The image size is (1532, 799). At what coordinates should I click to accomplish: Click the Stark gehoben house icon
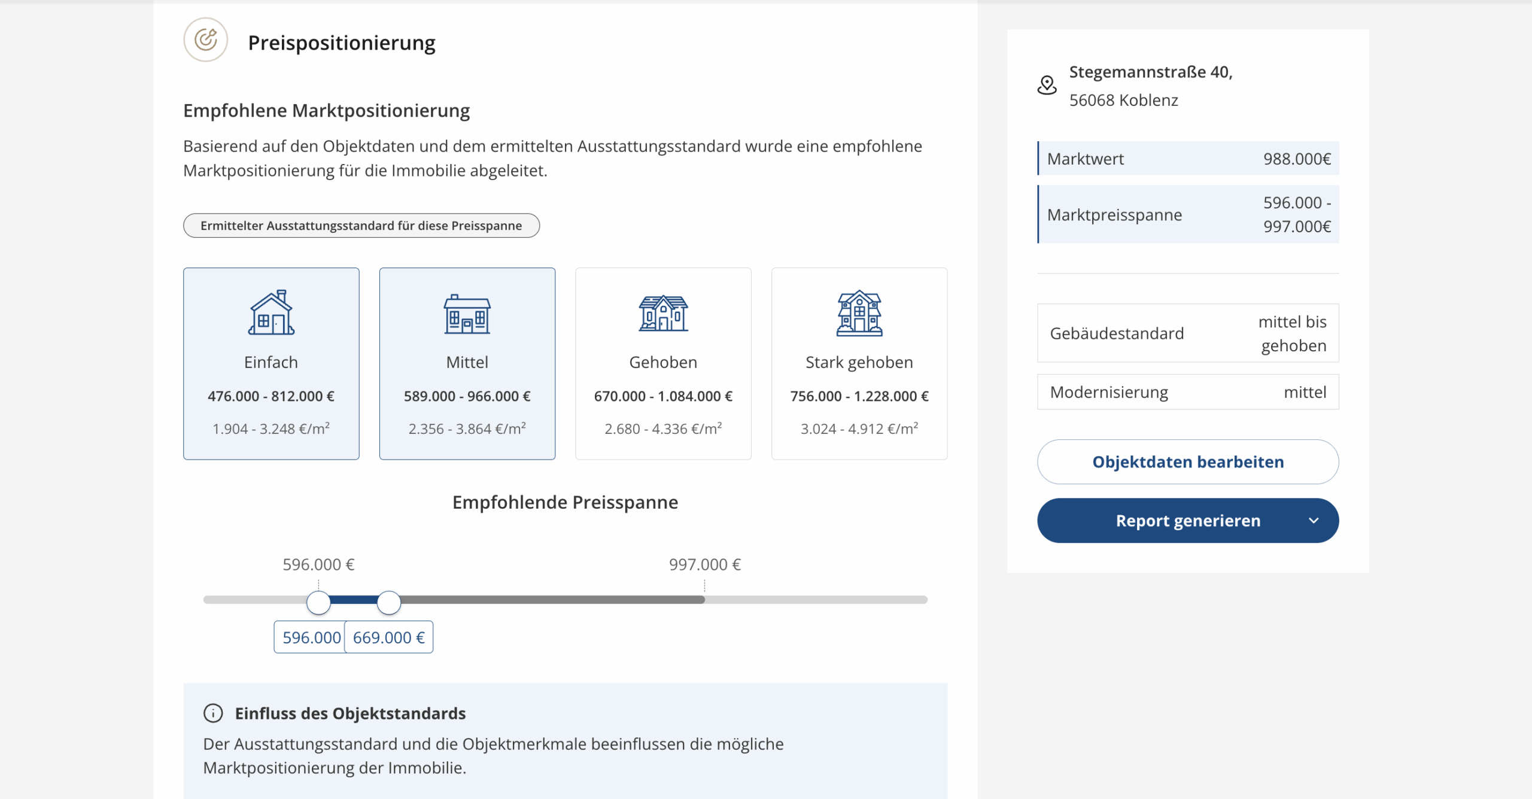pos(859,314)
